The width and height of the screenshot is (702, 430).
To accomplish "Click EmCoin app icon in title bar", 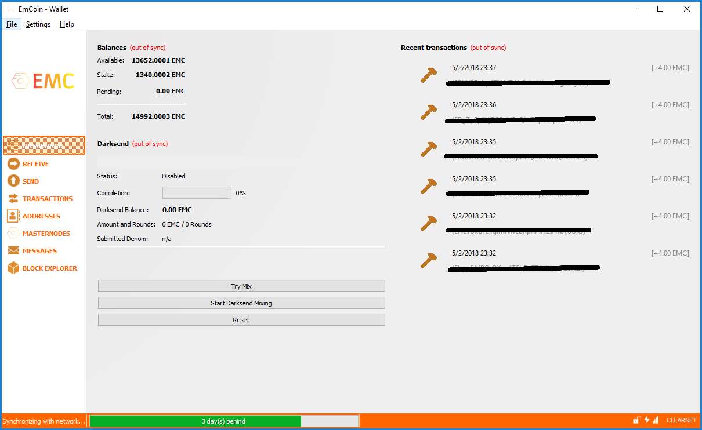I will pyautogui.click(x=10, y=9).
